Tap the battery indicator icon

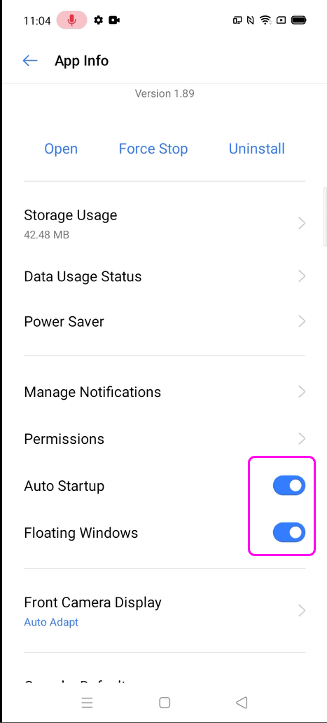pyautogui.click(x=299, y=20)
